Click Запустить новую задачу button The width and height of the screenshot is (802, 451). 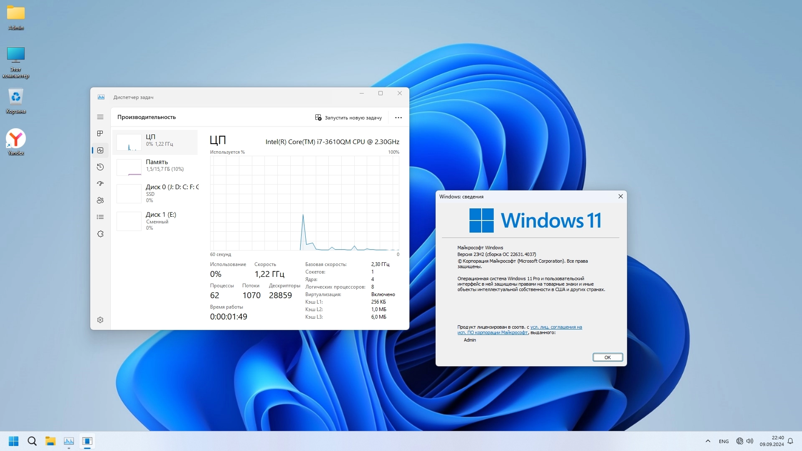pyautogui.click(x=348, y=118)
